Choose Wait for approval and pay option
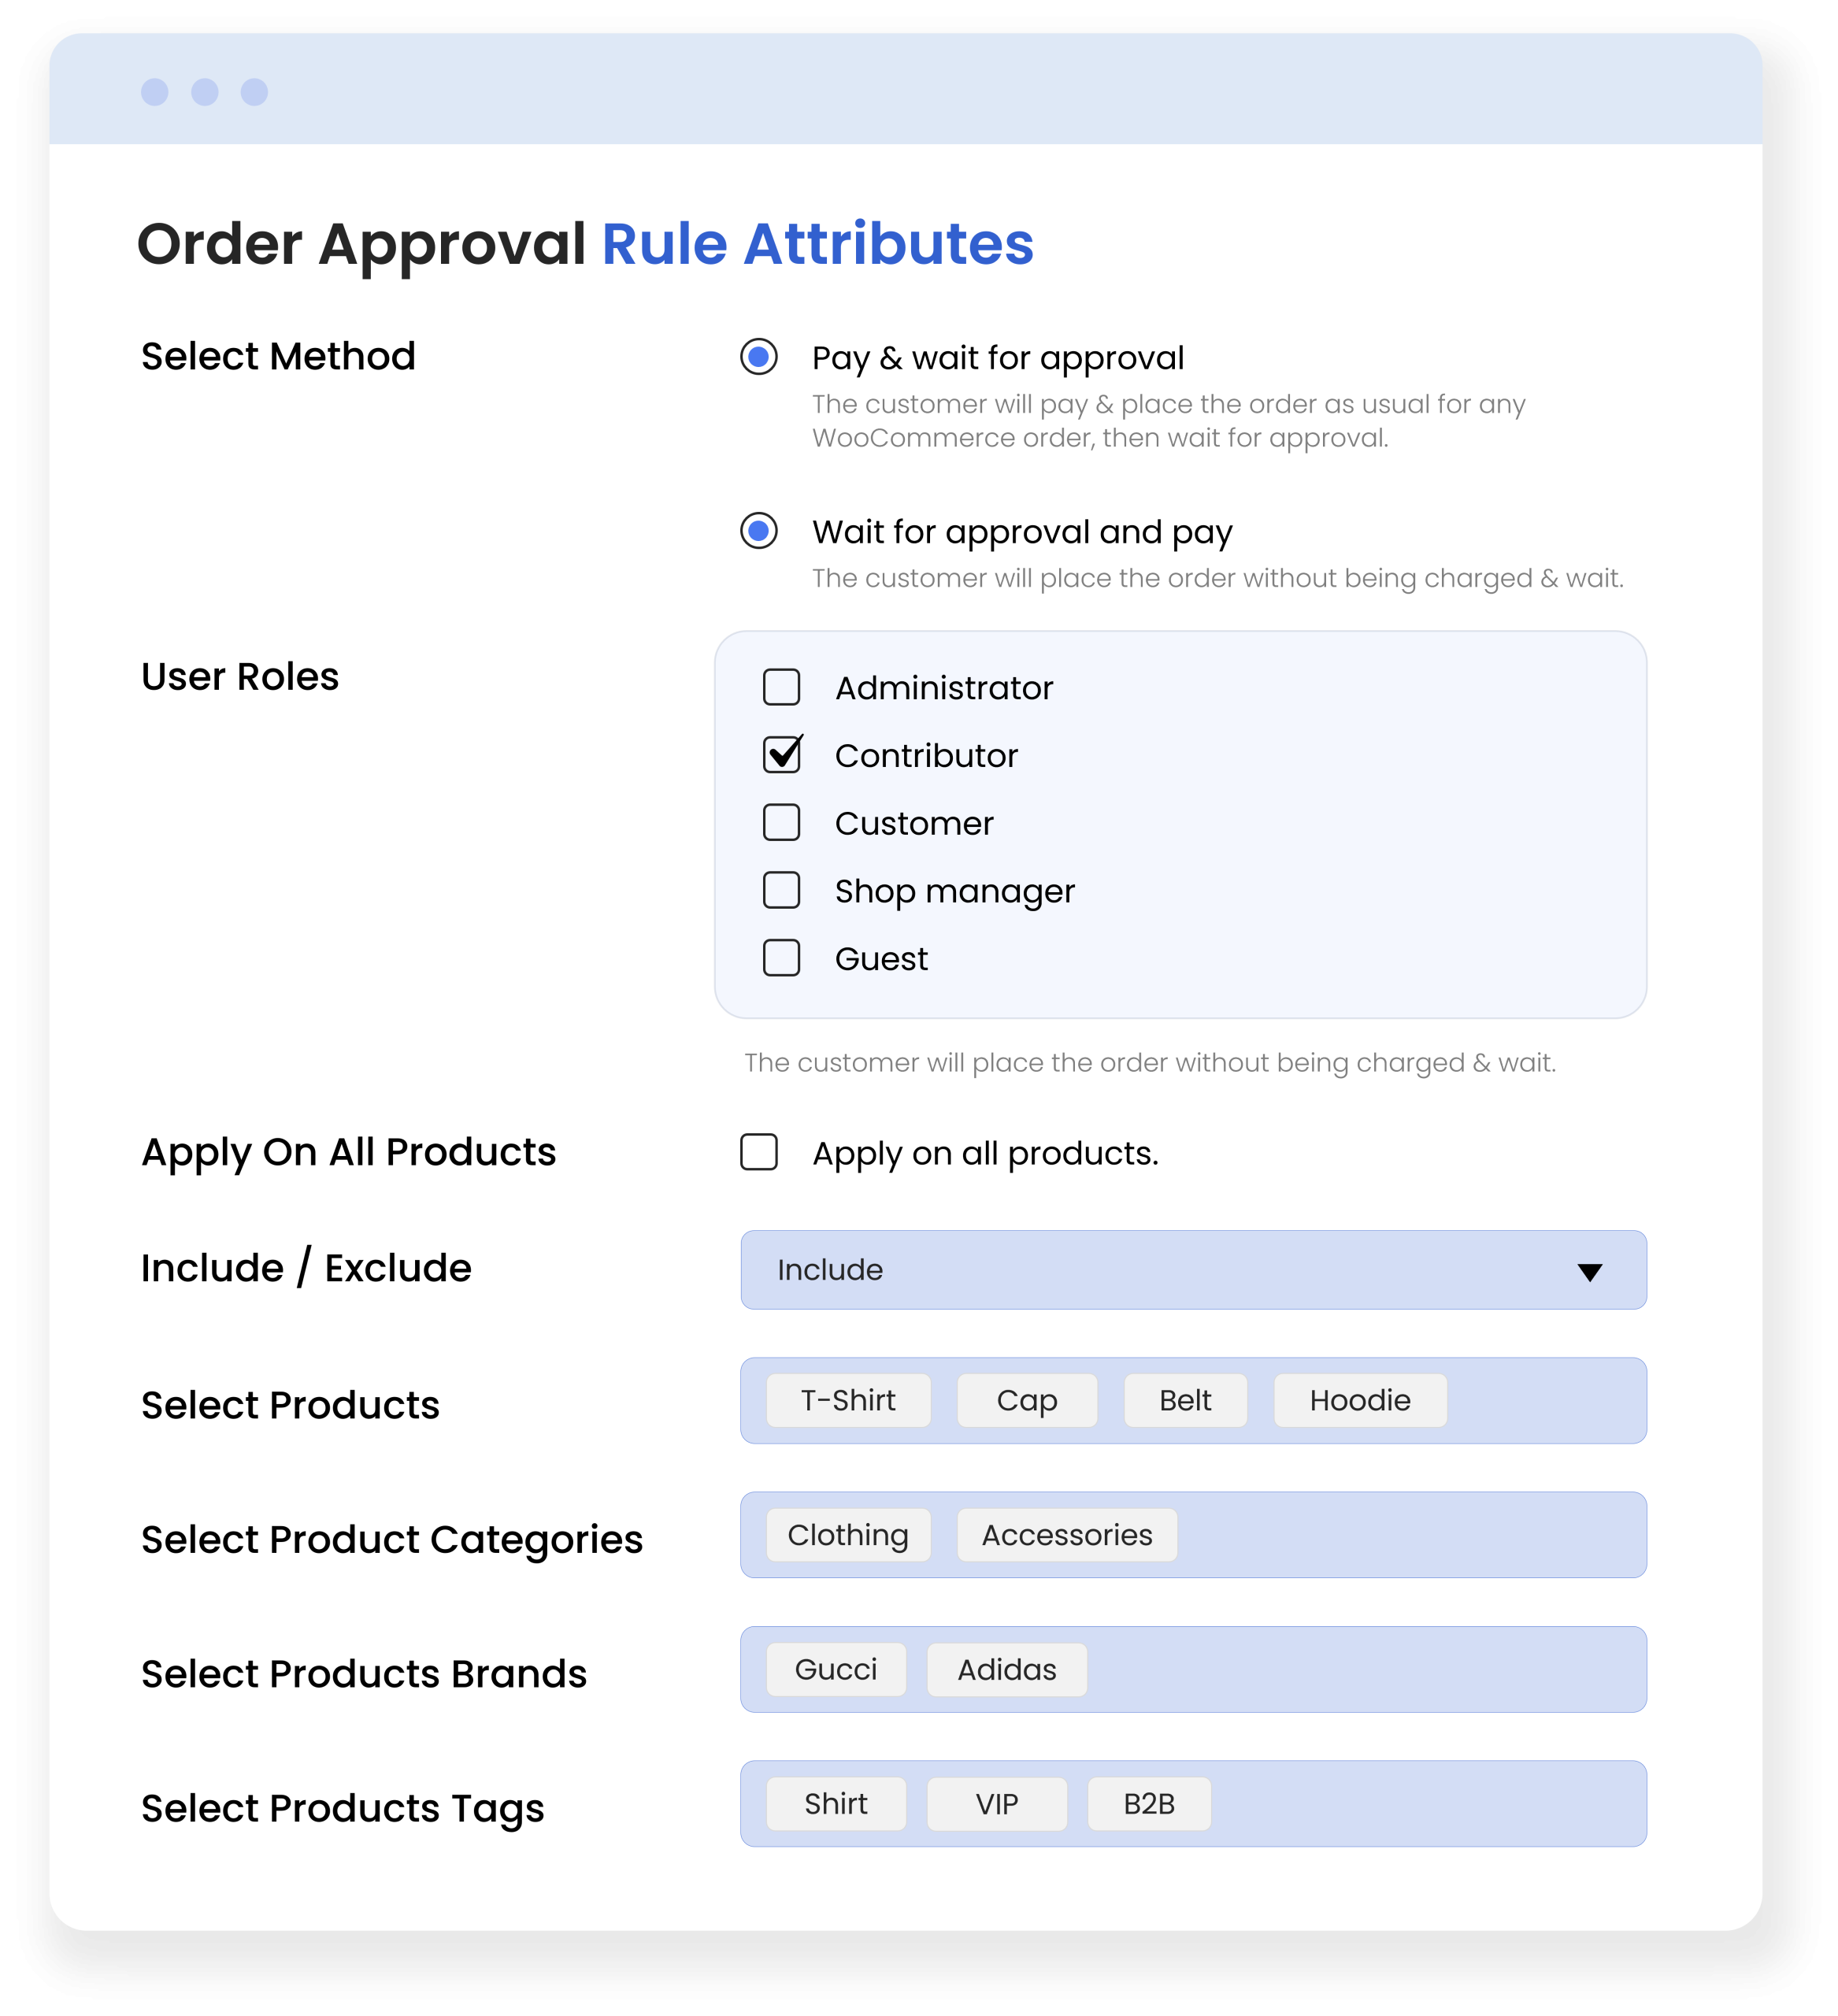This screenshot has width=1838, height=2016. [x=759, y=531]
